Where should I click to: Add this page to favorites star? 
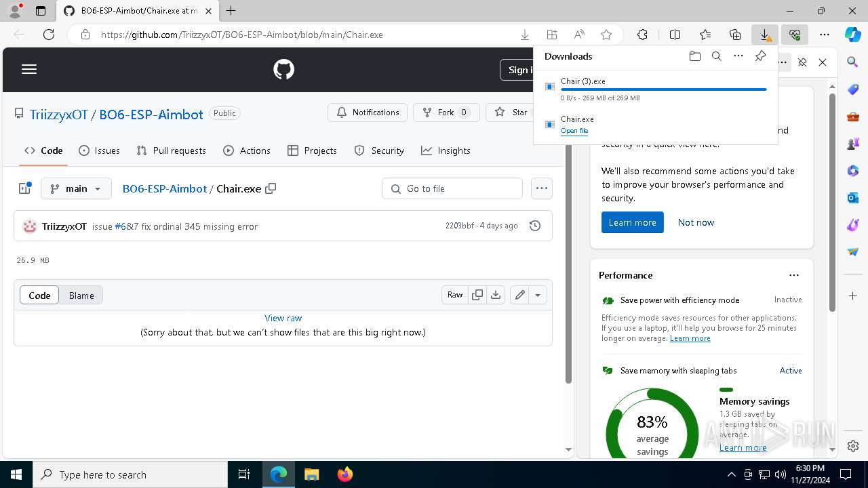pyautogui.click(x=606, y=35)
